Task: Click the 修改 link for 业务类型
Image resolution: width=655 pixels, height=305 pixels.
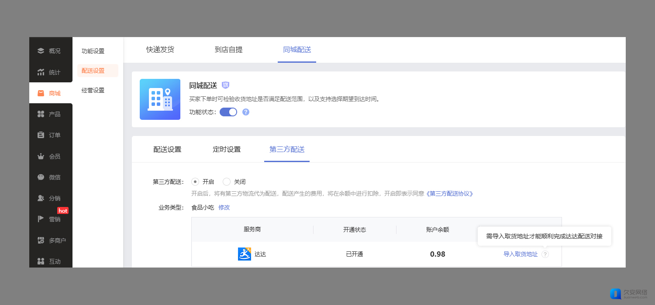Action: click(x=224, y=207)
